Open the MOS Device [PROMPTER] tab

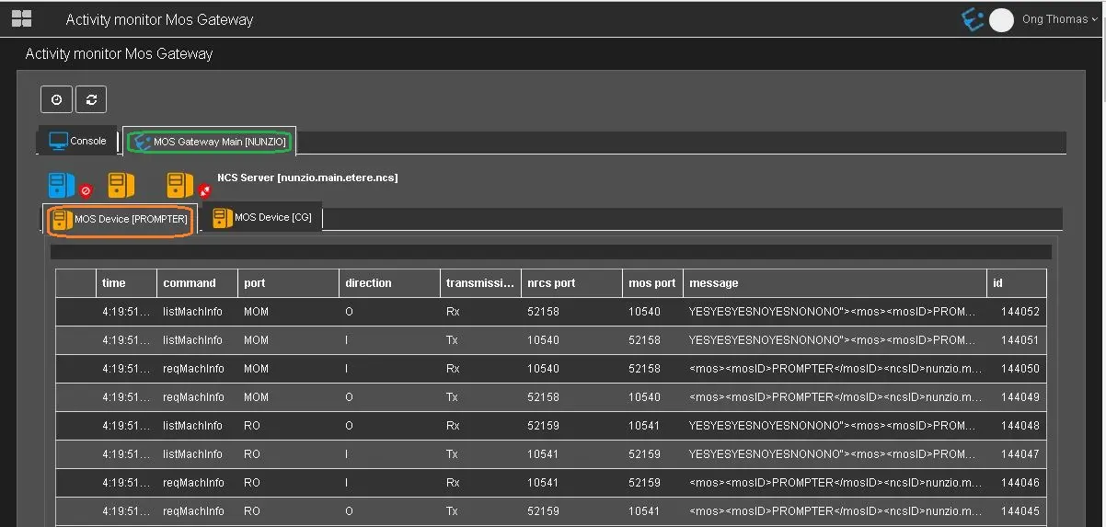coord(121,220)
